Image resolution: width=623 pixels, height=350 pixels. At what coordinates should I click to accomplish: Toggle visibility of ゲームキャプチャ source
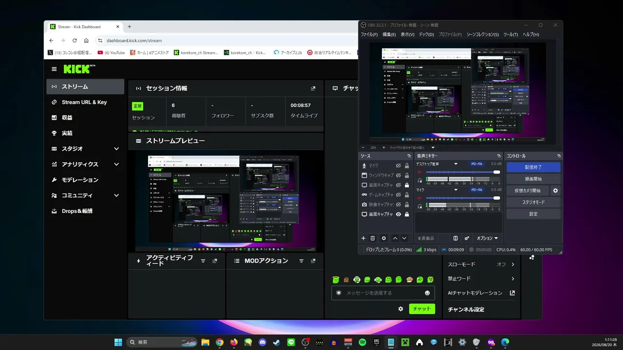click(398, 194)
